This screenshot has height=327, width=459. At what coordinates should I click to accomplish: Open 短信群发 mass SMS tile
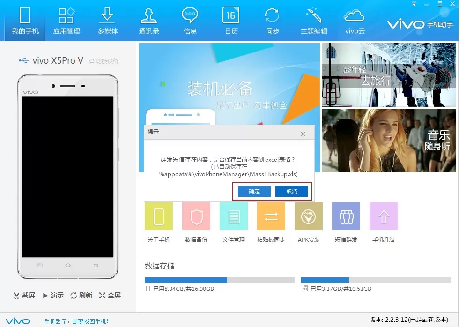(x=346, y=223)
